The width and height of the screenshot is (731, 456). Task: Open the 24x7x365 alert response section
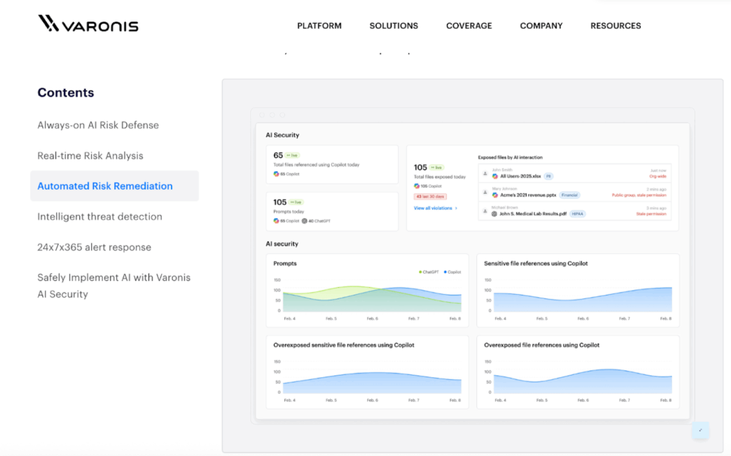(94, 247)
